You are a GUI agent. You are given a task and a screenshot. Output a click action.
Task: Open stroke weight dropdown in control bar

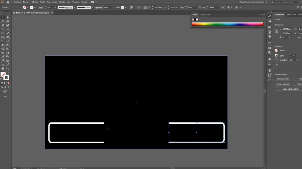point(55,8)
